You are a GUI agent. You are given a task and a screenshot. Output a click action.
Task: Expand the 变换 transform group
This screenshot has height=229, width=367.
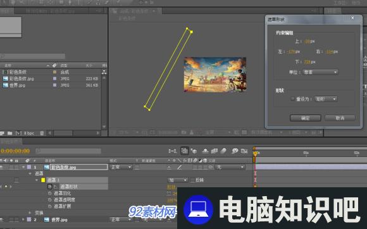(x=30, y=213)
